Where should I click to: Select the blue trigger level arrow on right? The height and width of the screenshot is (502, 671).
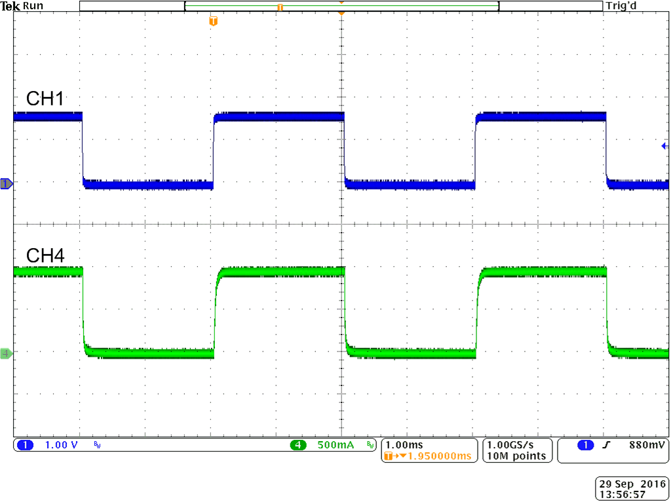click(x=665, y=147)
